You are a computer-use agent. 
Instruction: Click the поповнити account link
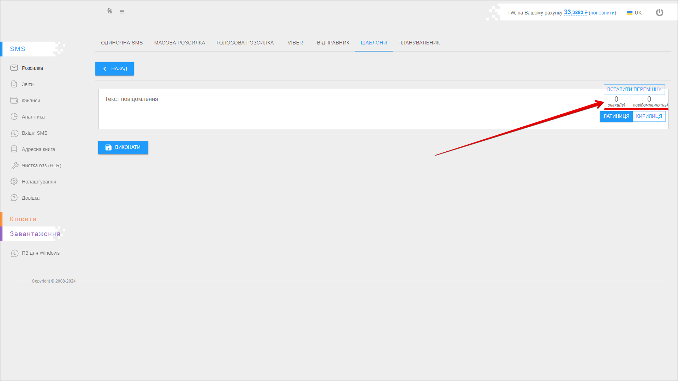pos(602,13)
